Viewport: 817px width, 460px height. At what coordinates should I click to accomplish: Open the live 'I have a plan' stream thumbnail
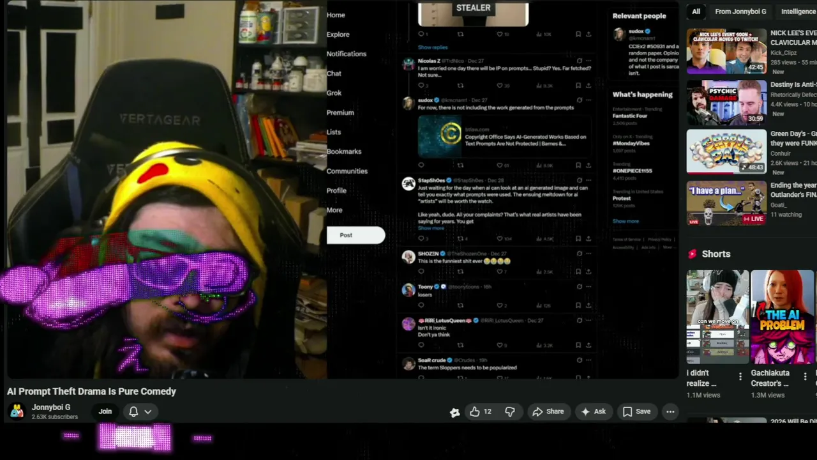(x=726, y=203)
